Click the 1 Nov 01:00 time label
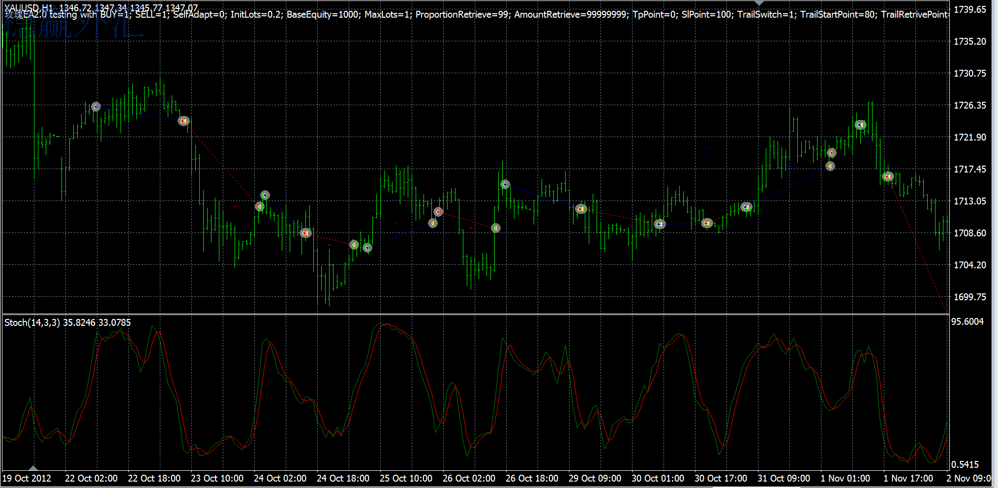The width and height of the screenshot is (998, 488). [x=845, y=478]
